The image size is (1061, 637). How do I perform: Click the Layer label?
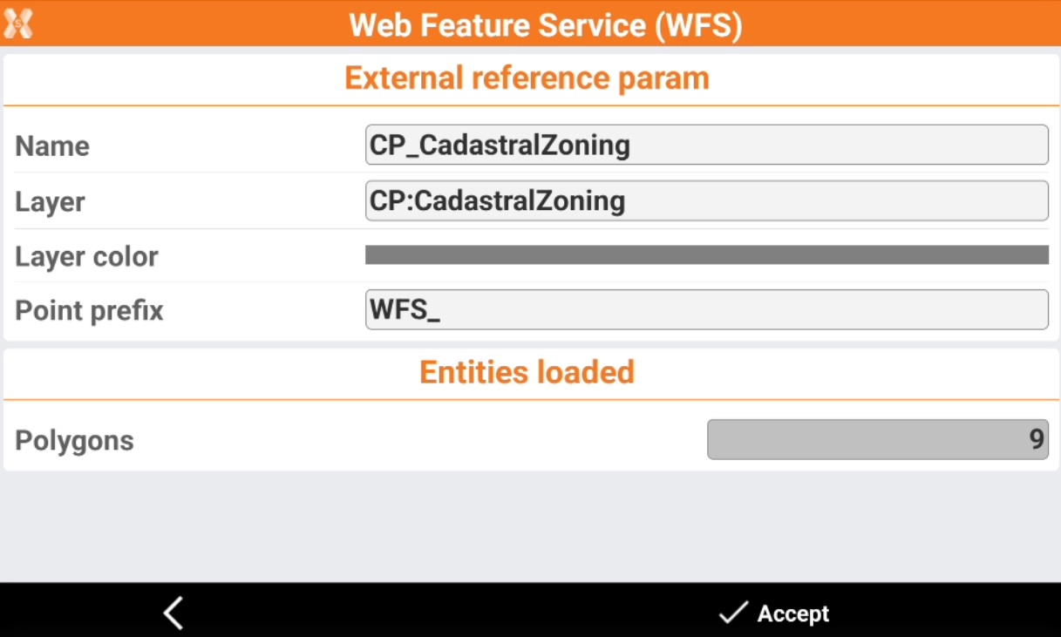pyautogui.click(x=50, y=202)
